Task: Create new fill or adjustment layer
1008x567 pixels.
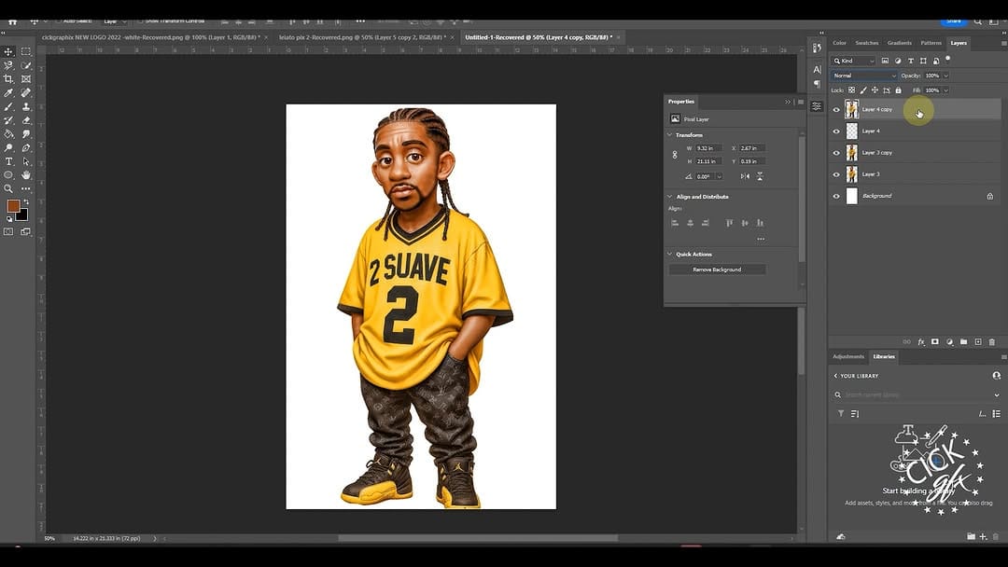Action: click(x=949, y=342)
